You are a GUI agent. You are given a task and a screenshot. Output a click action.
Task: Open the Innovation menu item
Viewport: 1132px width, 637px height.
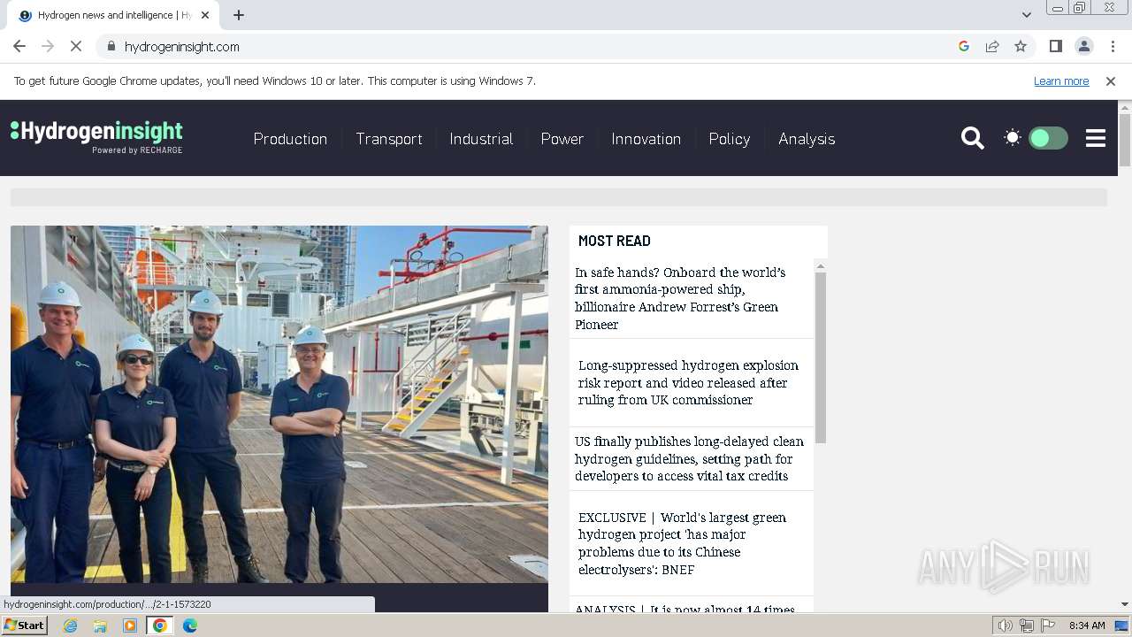tap(646, 139)
